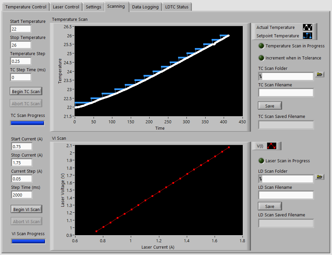
Task: Click the TC Scan Progress bar
Action: pos(27,123)
